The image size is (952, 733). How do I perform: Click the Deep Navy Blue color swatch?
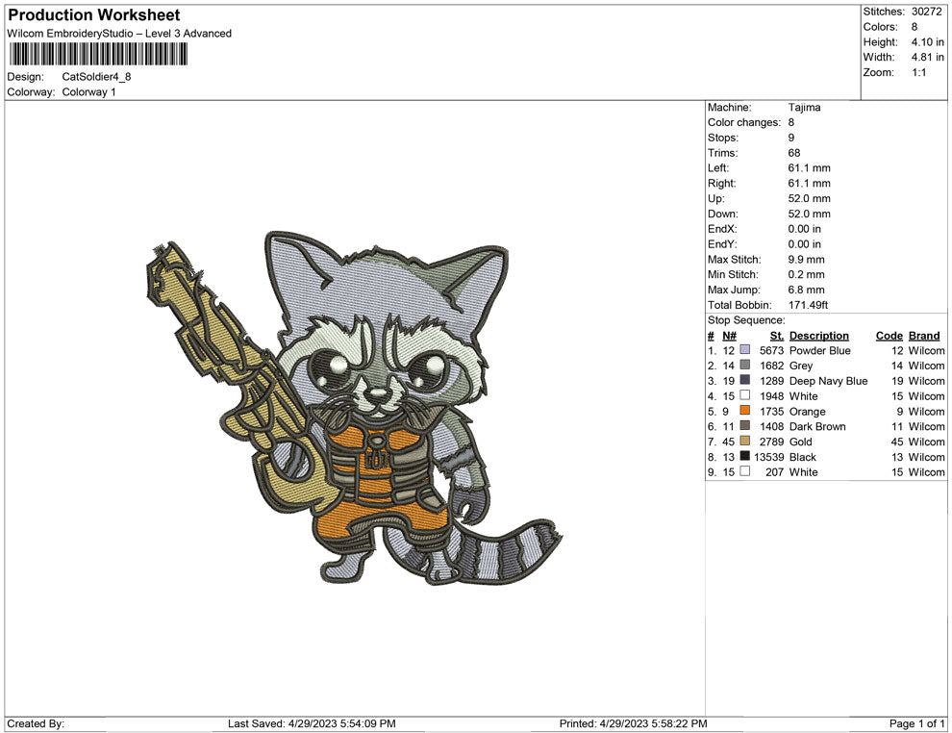(x=745, y=380)
